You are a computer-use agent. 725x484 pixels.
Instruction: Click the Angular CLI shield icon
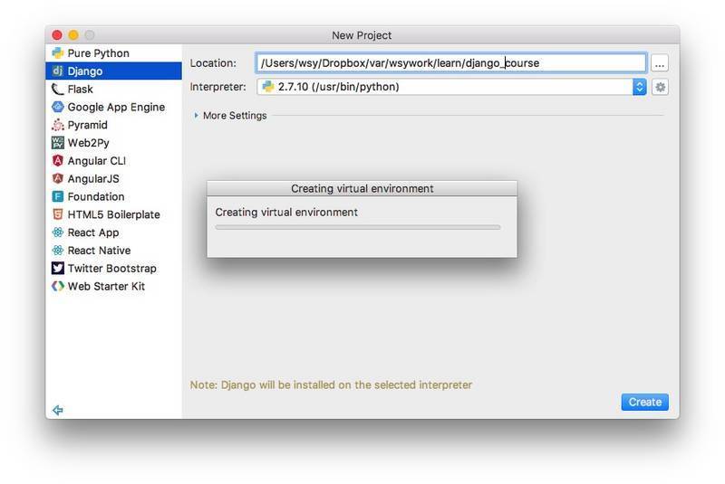click(x=57, y=160)
